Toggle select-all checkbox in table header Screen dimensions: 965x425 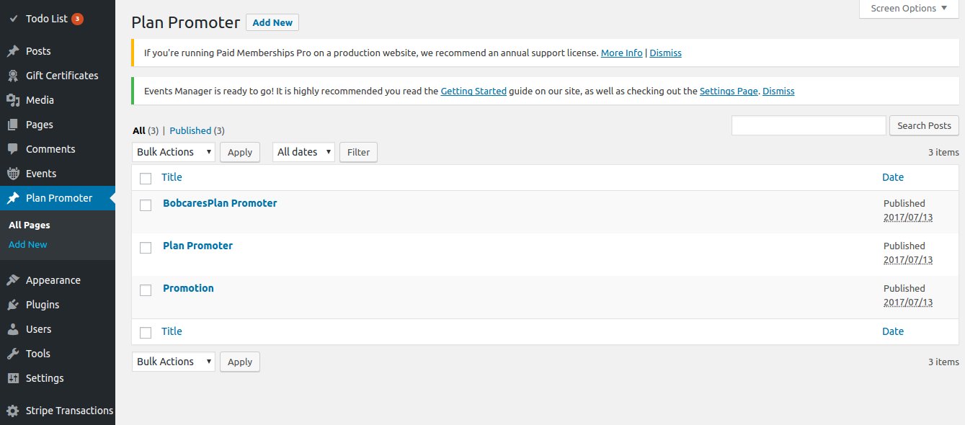146,179
